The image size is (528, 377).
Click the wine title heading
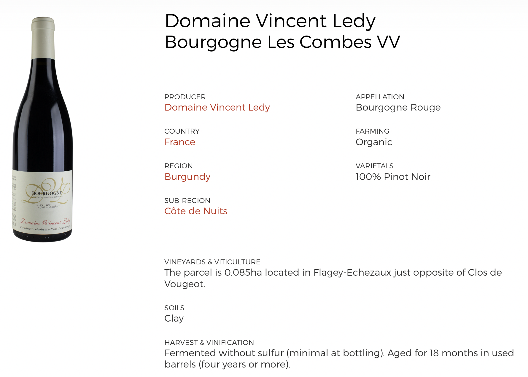282,31
